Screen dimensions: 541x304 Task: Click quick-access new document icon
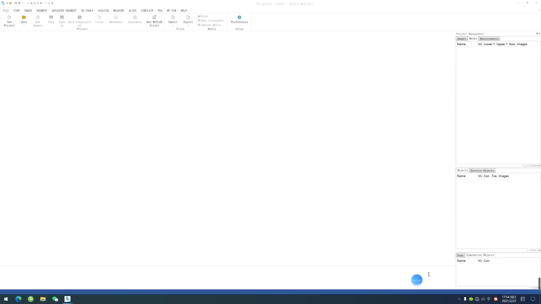click(x=7, y=3)
